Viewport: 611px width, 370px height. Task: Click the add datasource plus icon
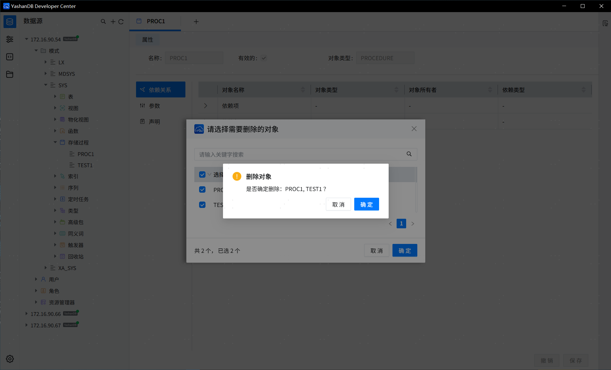point(113,22)
